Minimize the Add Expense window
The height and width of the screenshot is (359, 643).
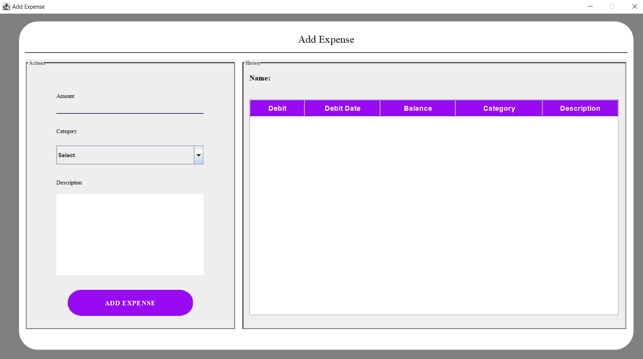tap(590, 6)
